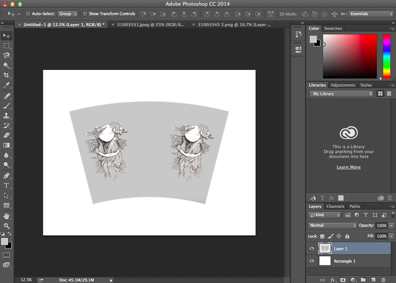The height and width of the screenshot is (283, 396).
Task: Select the Healing Brush tool
Action: [6, 96]
